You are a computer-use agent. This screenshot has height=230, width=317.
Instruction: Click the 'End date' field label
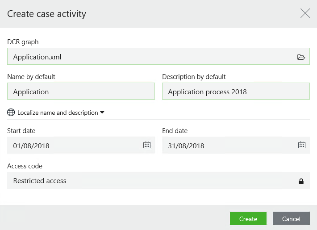pyautogui.click(x=175, y=131)
